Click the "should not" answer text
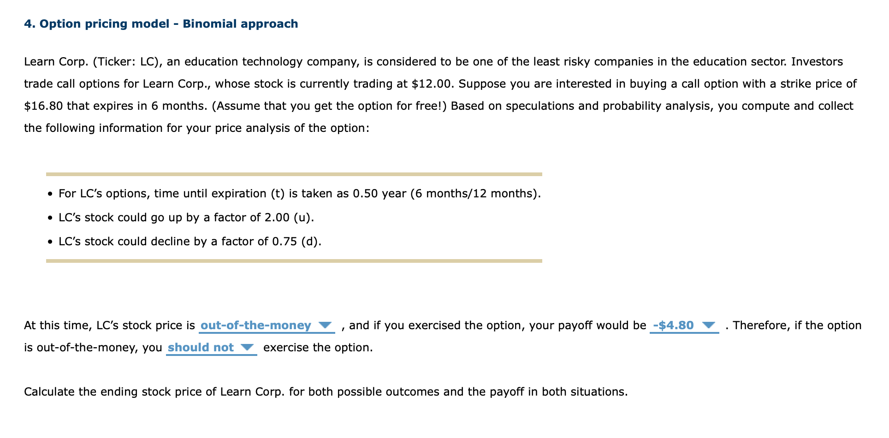 click(201, 348)
